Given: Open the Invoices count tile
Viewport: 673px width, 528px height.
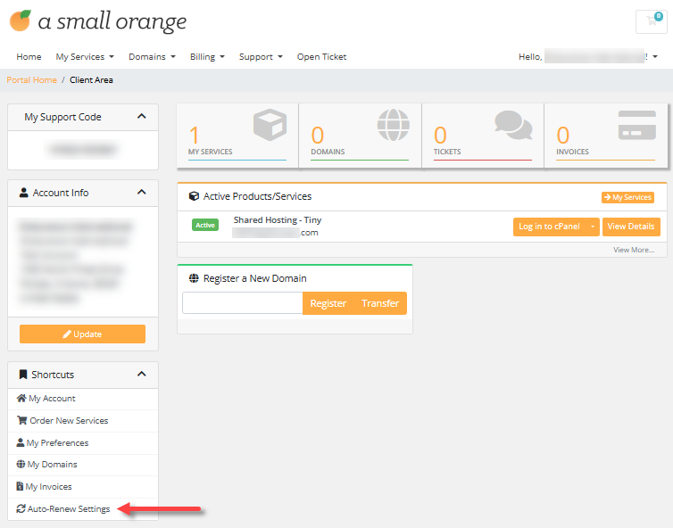Looking at the screenshot, I should tap(606, 136).
